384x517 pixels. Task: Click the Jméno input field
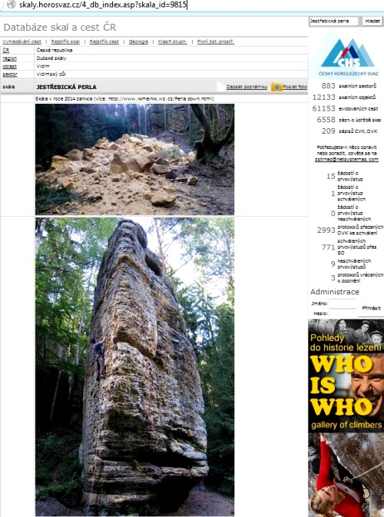click(343, 303)
